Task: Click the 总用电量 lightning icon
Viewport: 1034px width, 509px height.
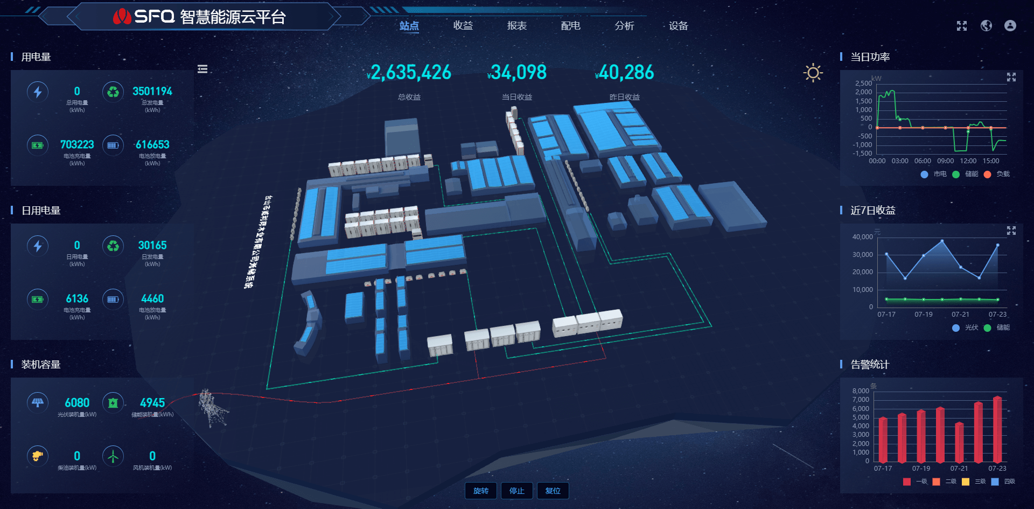Action: tap(38, 92)
